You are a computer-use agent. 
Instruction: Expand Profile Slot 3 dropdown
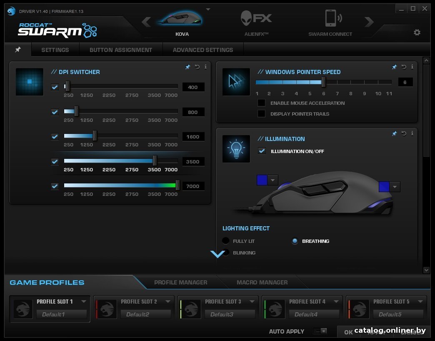point(252,301)
